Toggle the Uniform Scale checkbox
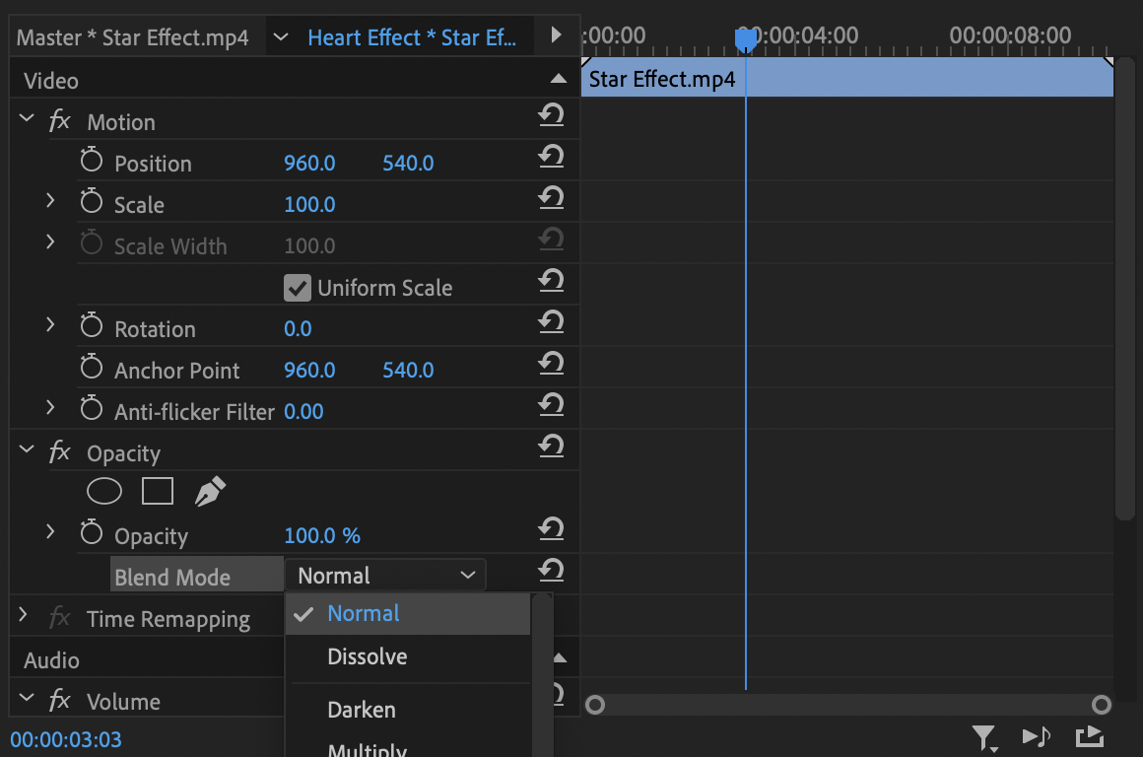The height and width of the screenshot is (757, 1143). [x=297, y=288]
